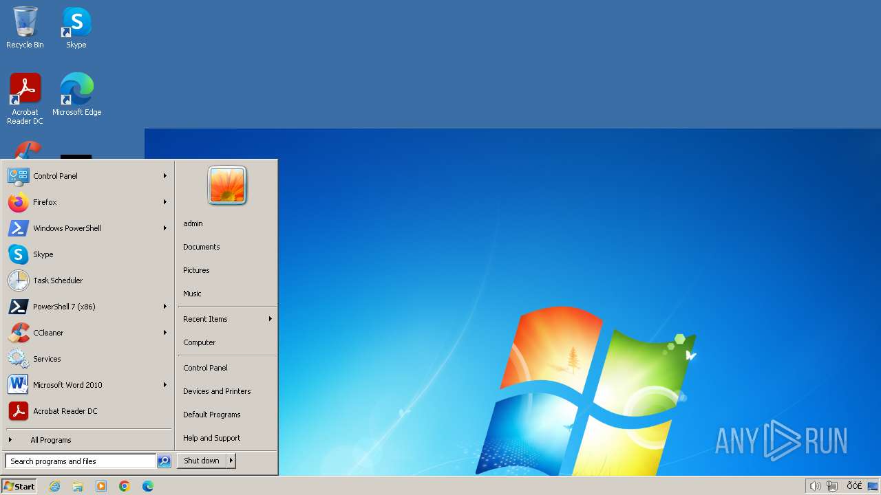Open File Explorer from the taskbar
The width and height of the screenshot is (881, 495).
point(78,486)
